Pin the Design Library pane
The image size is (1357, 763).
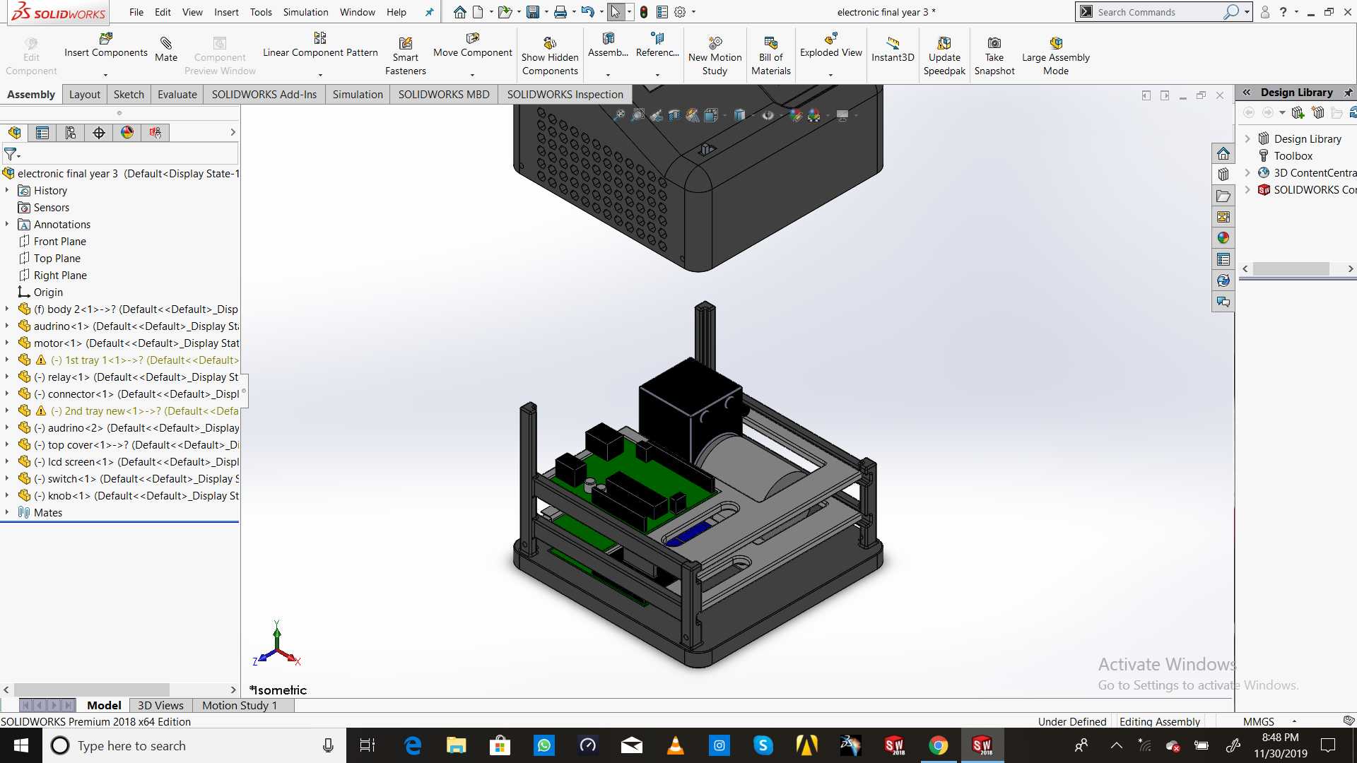(1349, 93)
